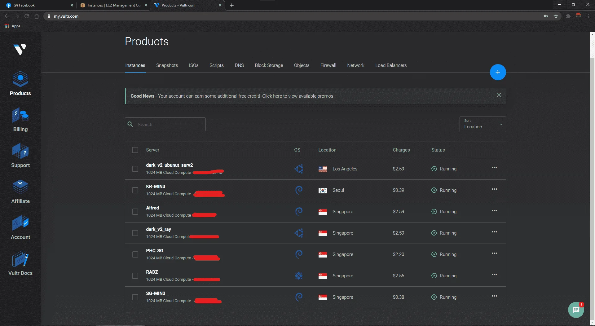Viewport: 595px width, 326px height.
Task: Toggle the select-all servers checkbox
Action: coord(135,150)
